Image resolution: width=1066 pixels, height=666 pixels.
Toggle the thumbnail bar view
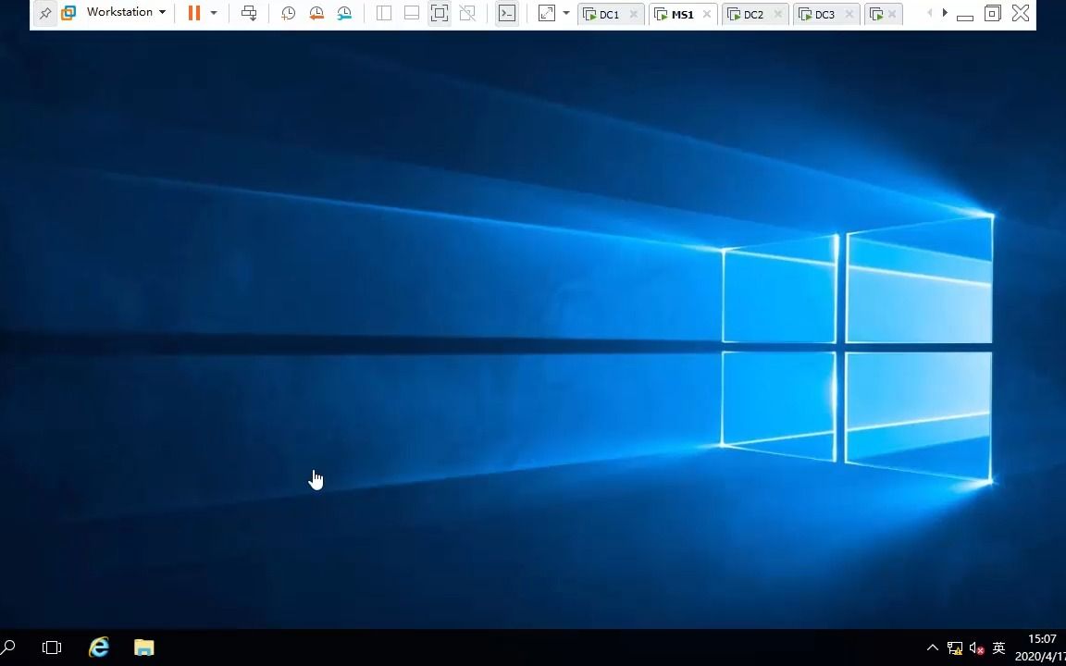coord(411,13)
